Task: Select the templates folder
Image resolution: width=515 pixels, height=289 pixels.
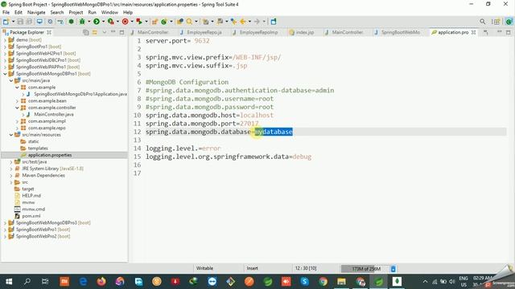Action: (38, 148)
